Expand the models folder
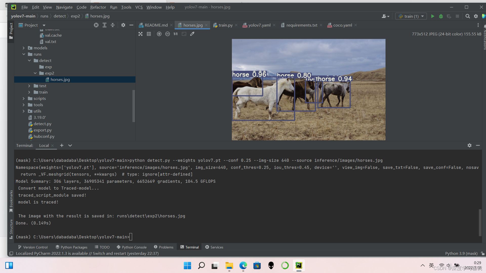Image resolution: width=486 pixels, height=273 pixels. 24,48
